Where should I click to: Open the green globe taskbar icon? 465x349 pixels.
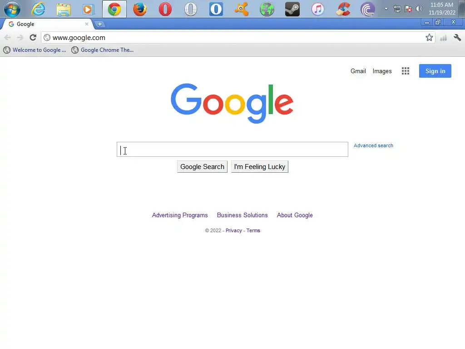pyautogui.click(x=267, y=9)
